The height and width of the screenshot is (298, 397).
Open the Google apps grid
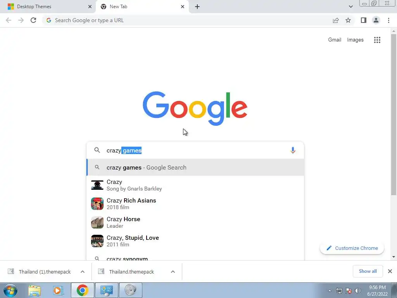tap(377, 40)
